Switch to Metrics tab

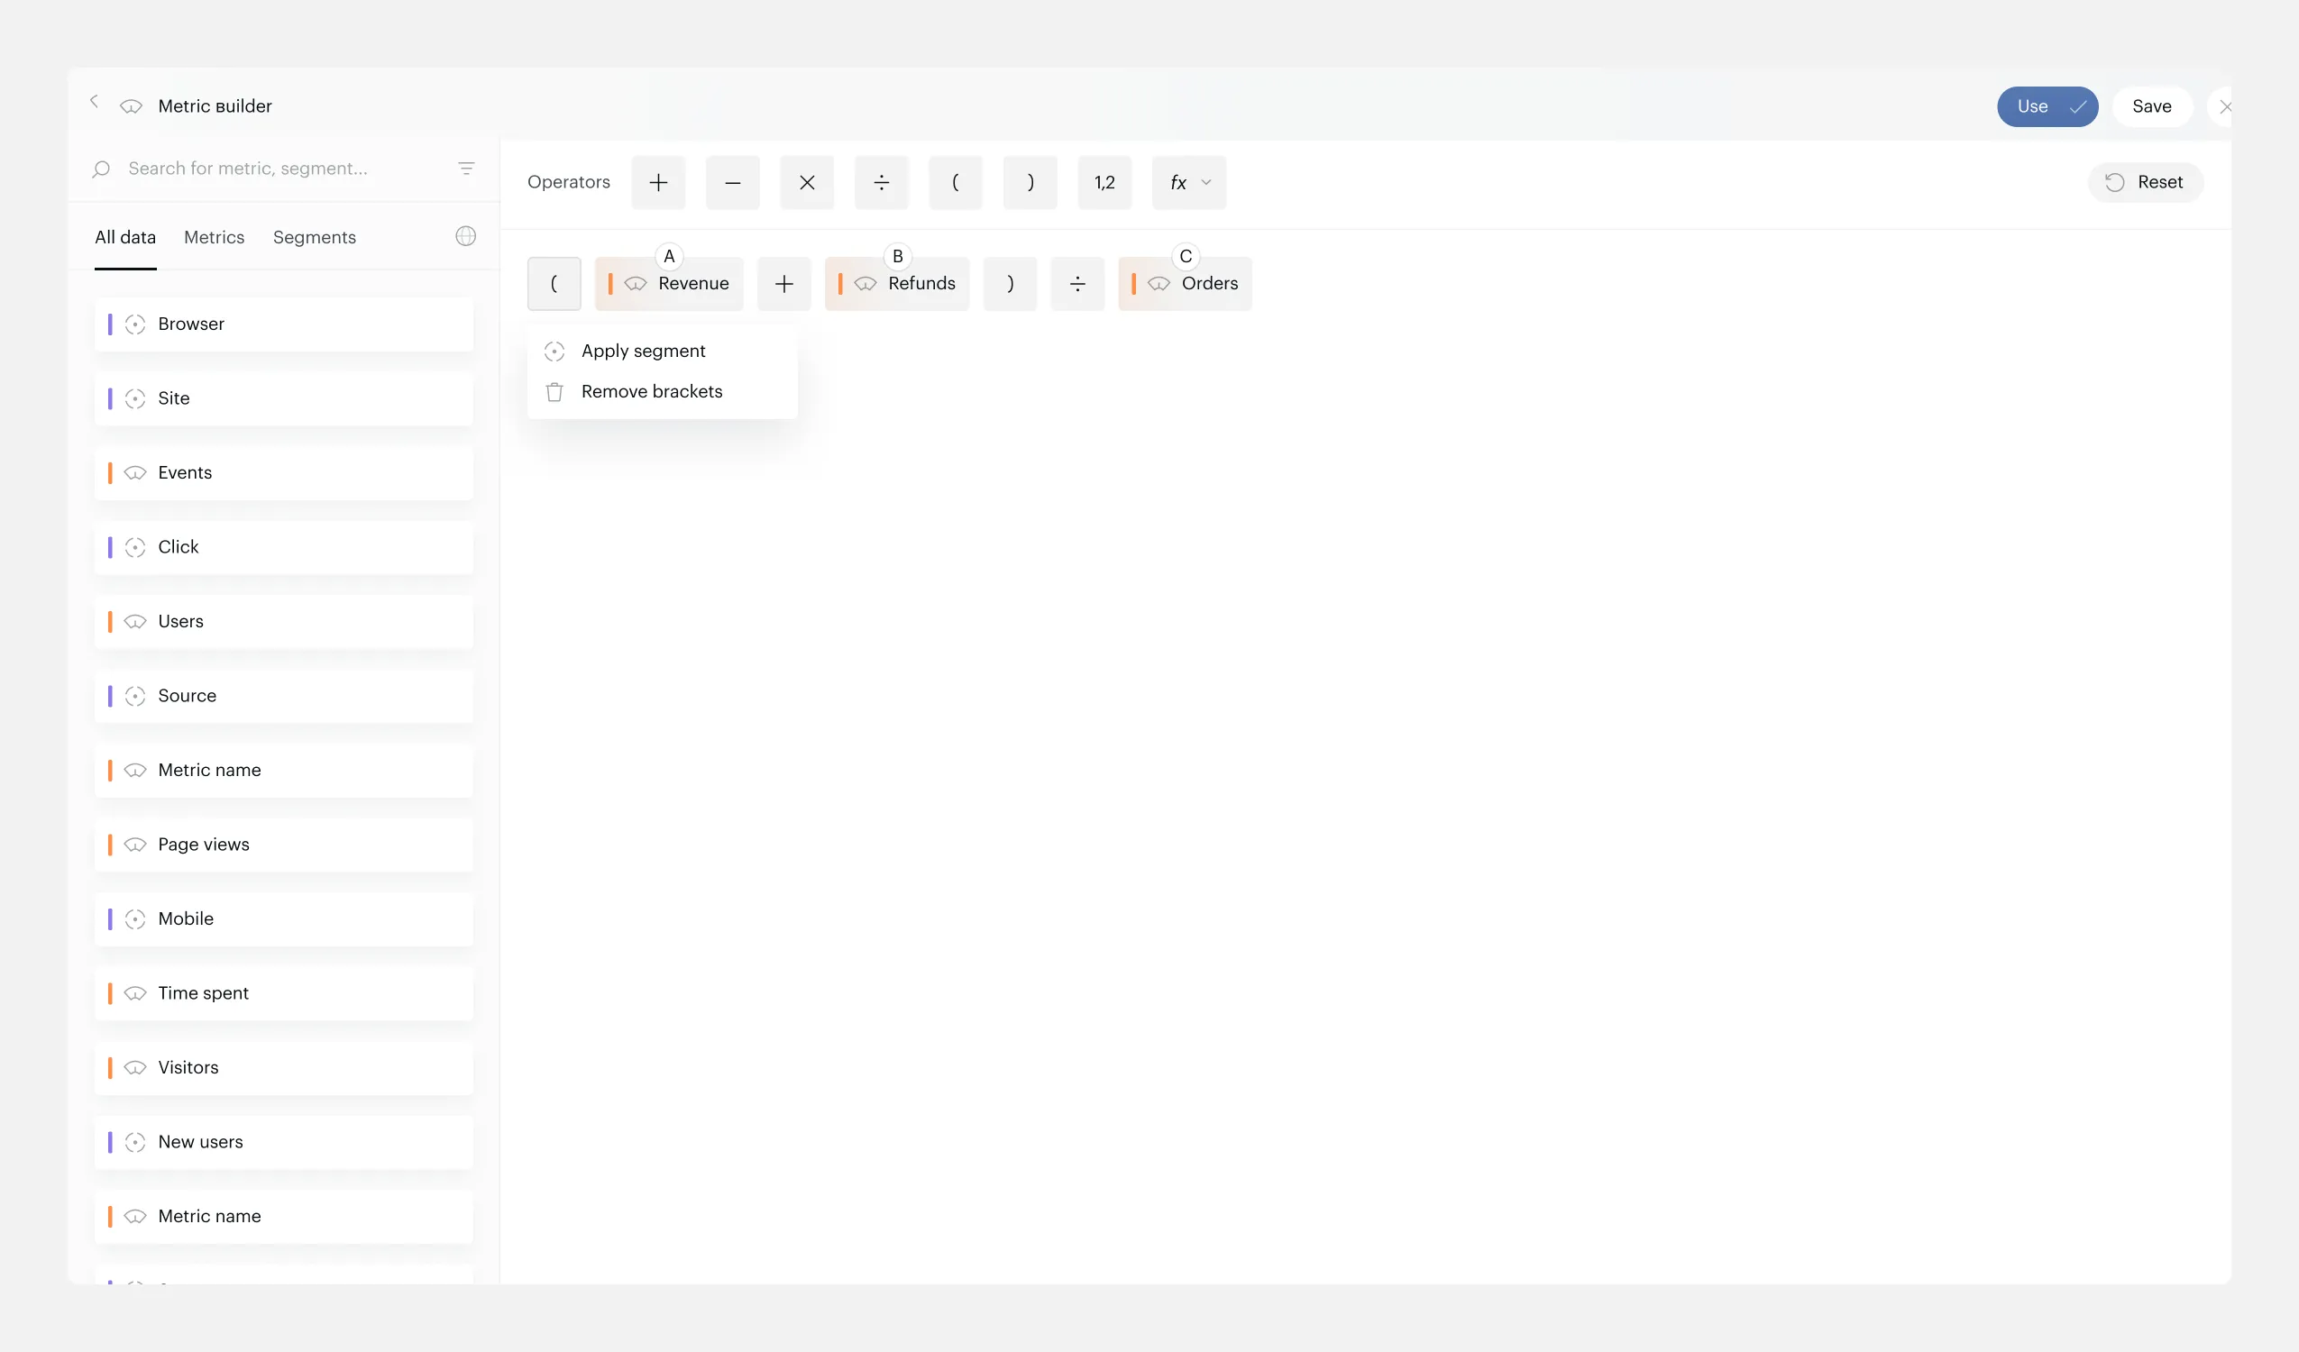pos(215,237)
